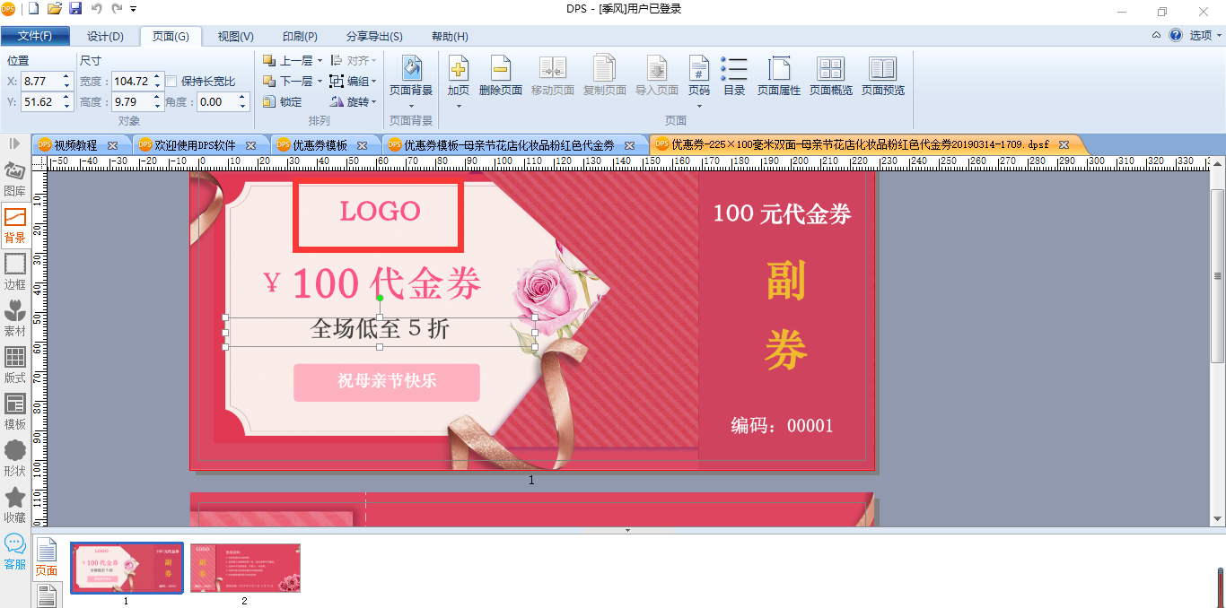Select page 2 thumbnail
This screenshot has width=1226, height=608.
coord(245,568)
